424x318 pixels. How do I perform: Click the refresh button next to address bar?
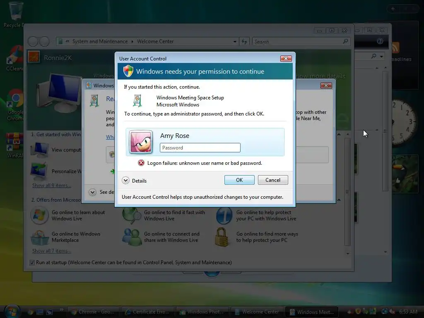[244, 41]
